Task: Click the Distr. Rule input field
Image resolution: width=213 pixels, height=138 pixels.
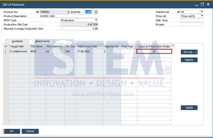Action: 192,20
